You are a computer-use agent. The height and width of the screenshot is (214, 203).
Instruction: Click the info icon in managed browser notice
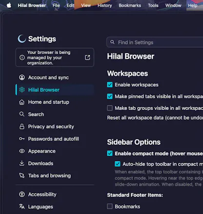pos(22,57)
